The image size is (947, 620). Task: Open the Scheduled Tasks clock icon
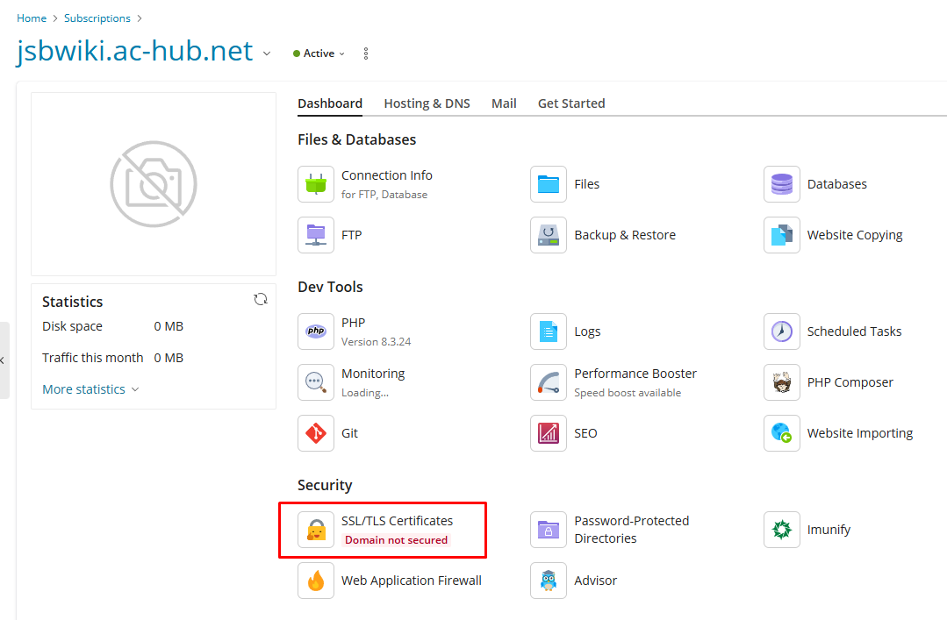(781, 331)
